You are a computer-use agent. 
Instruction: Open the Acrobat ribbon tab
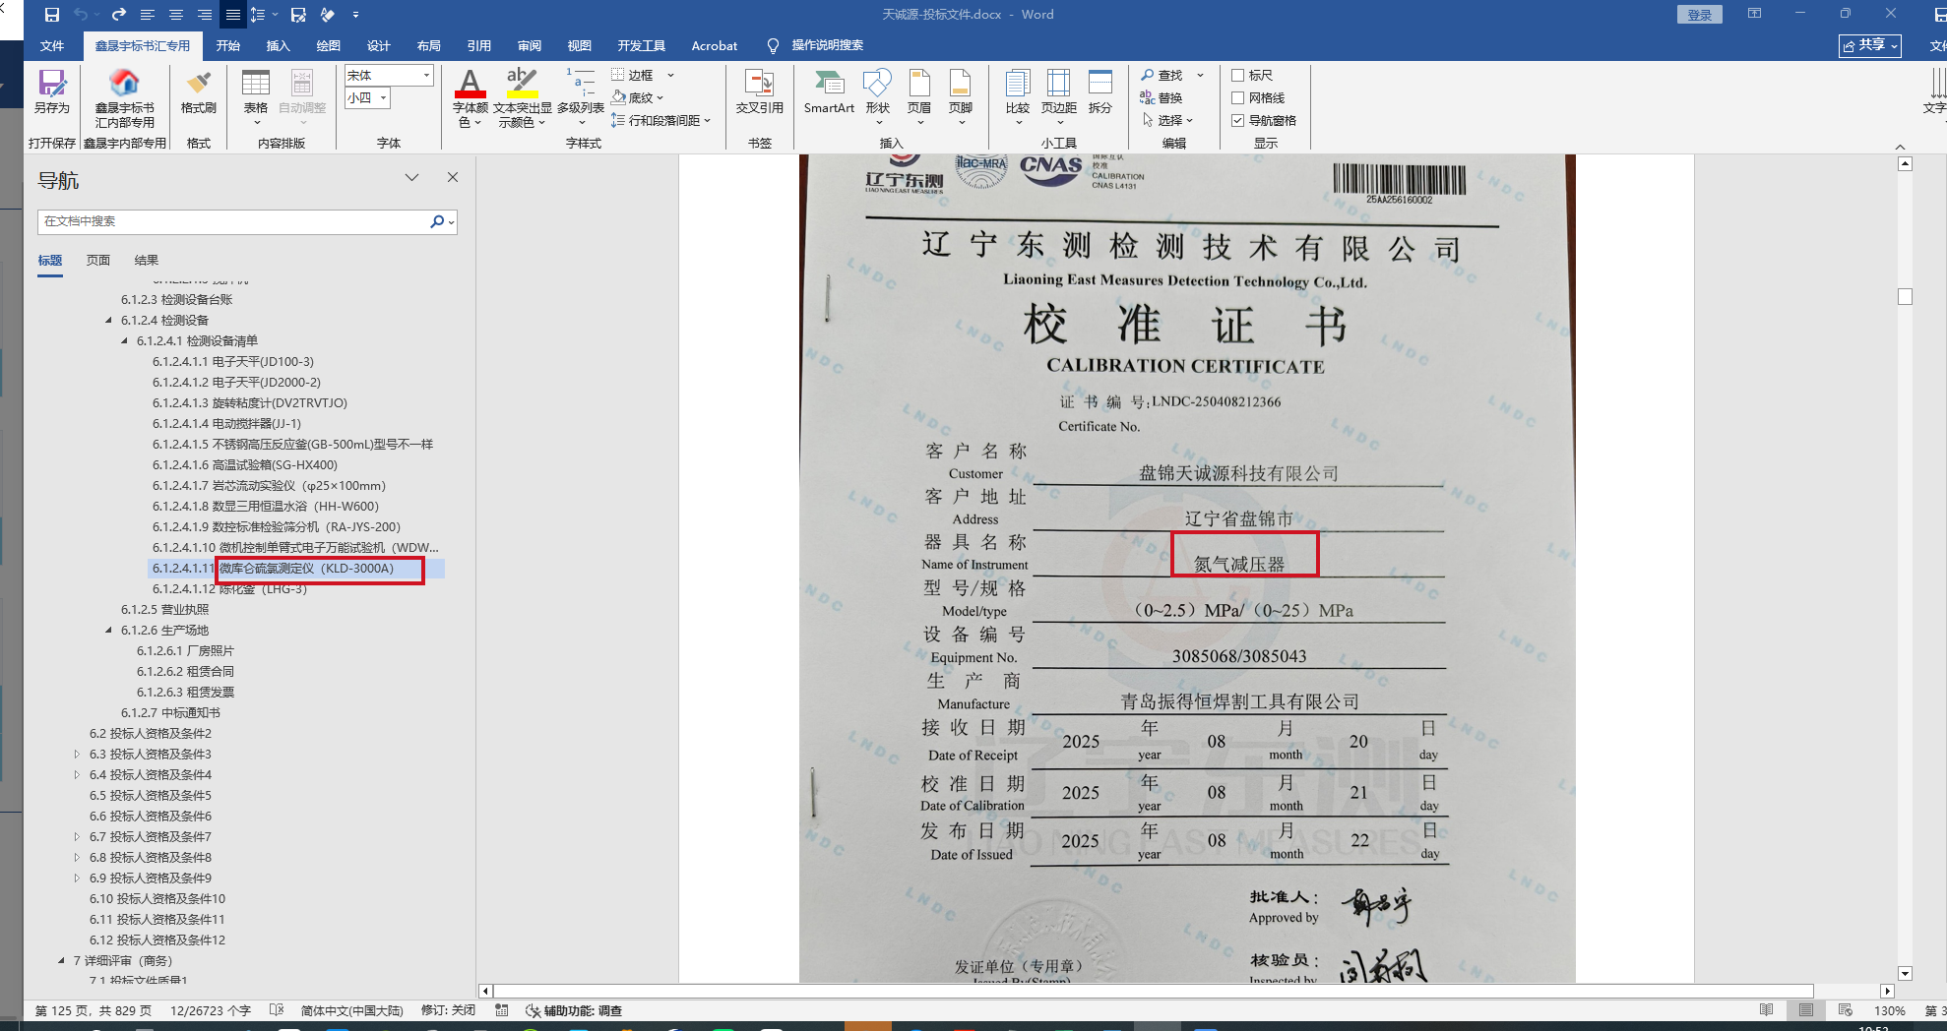(715, 45)
